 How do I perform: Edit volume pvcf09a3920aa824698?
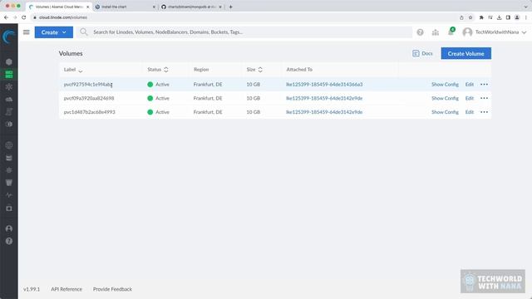point(469,98)
